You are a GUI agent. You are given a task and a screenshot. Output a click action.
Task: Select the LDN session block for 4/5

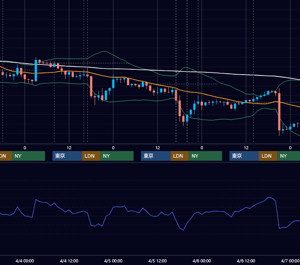coord(180,156)
